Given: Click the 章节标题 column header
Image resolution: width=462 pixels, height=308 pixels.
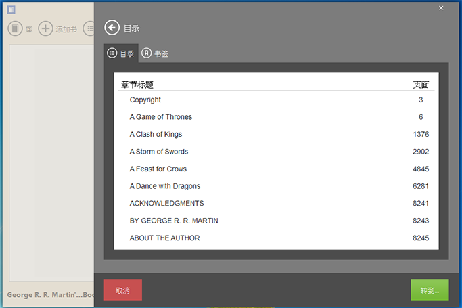Looking at the screenshot, I should (x=137, y=85).
